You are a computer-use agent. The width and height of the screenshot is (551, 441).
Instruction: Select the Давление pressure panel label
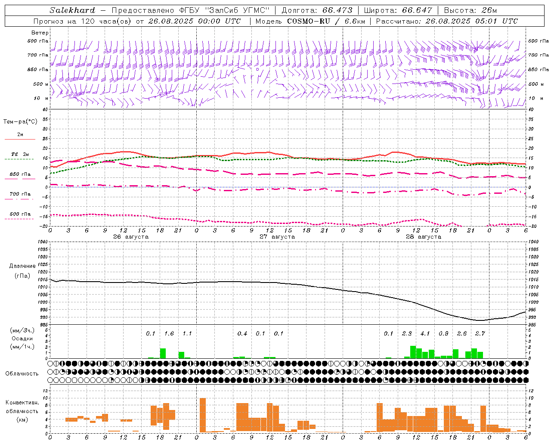coord(22,266)
